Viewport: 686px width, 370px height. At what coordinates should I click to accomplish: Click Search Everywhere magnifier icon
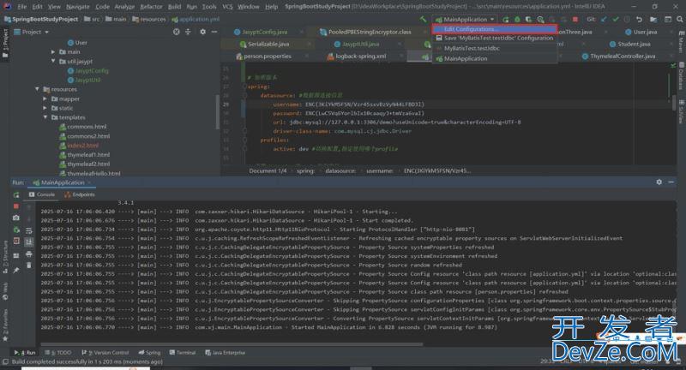(x=679, y=19)
